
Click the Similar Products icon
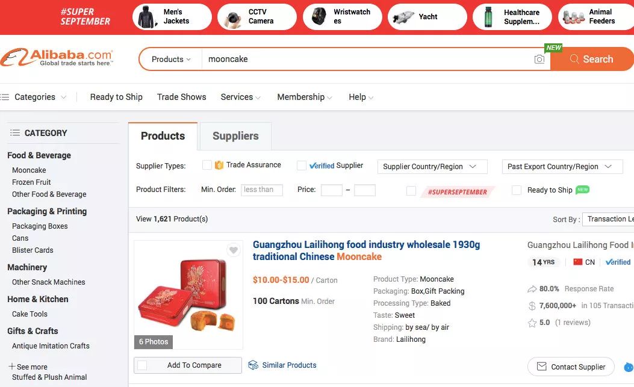coord(253,365)
